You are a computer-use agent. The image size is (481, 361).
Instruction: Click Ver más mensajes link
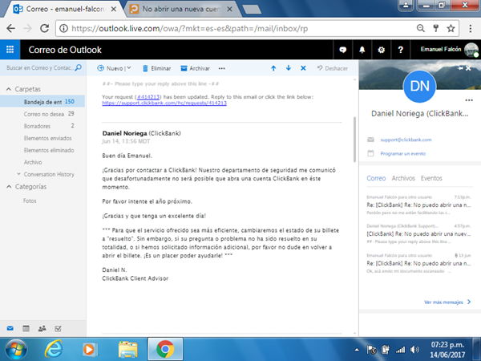click(x=447, y=302)
